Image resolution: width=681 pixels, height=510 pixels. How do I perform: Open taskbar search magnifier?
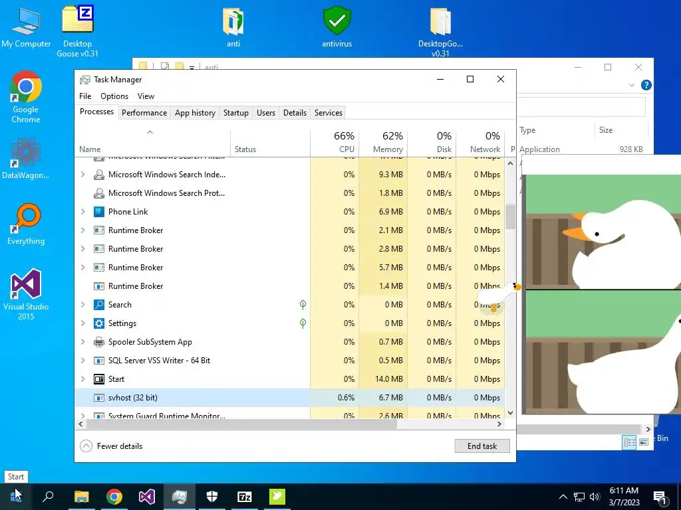tap(48, 497)
